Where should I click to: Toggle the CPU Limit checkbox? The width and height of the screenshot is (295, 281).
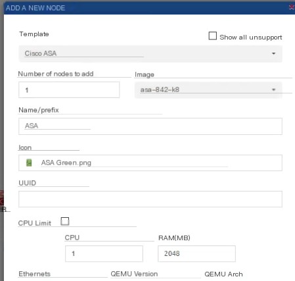[x=65, y=221]
